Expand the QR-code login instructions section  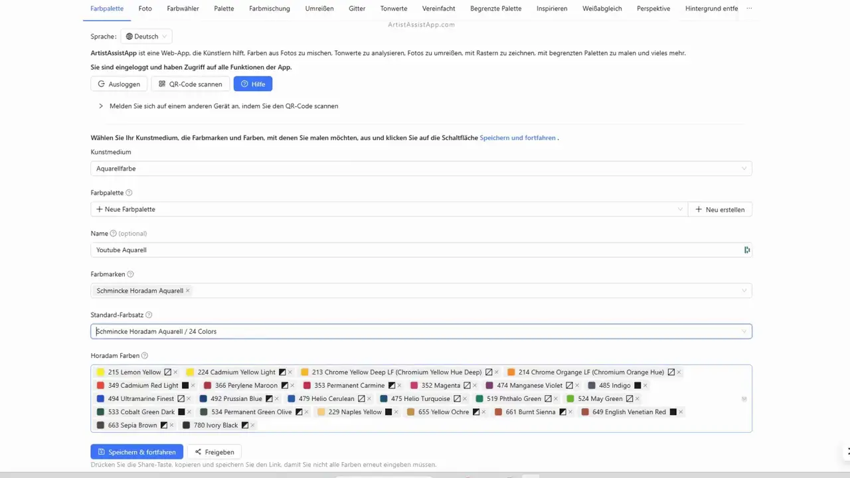pos(101,106)
